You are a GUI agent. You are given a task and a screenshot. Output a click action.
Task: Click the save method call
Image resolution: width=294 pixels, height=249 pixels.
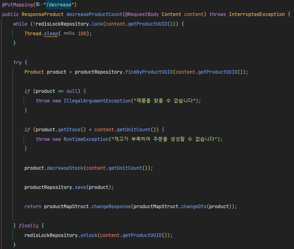[80, 187]
